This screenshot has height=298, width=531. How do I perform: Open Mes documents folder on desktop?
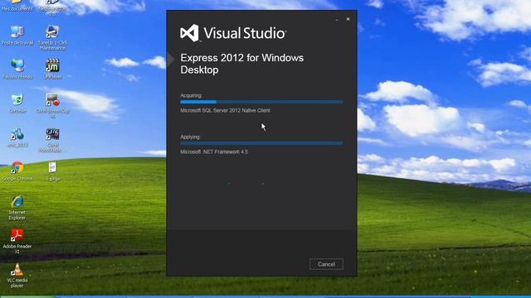(17, 6)
